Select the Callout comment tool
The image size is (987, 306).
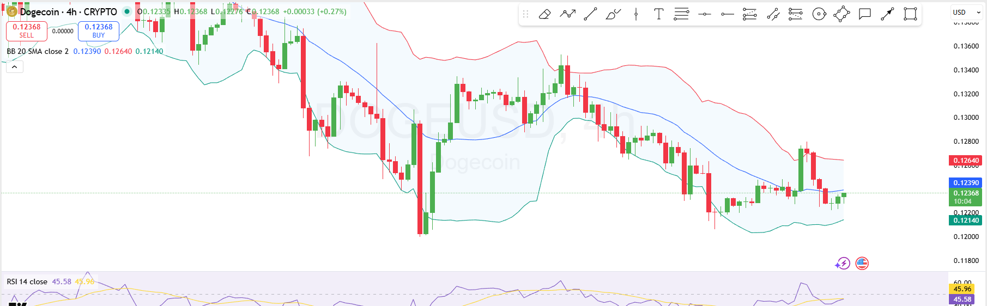click(x=865, y=14)
